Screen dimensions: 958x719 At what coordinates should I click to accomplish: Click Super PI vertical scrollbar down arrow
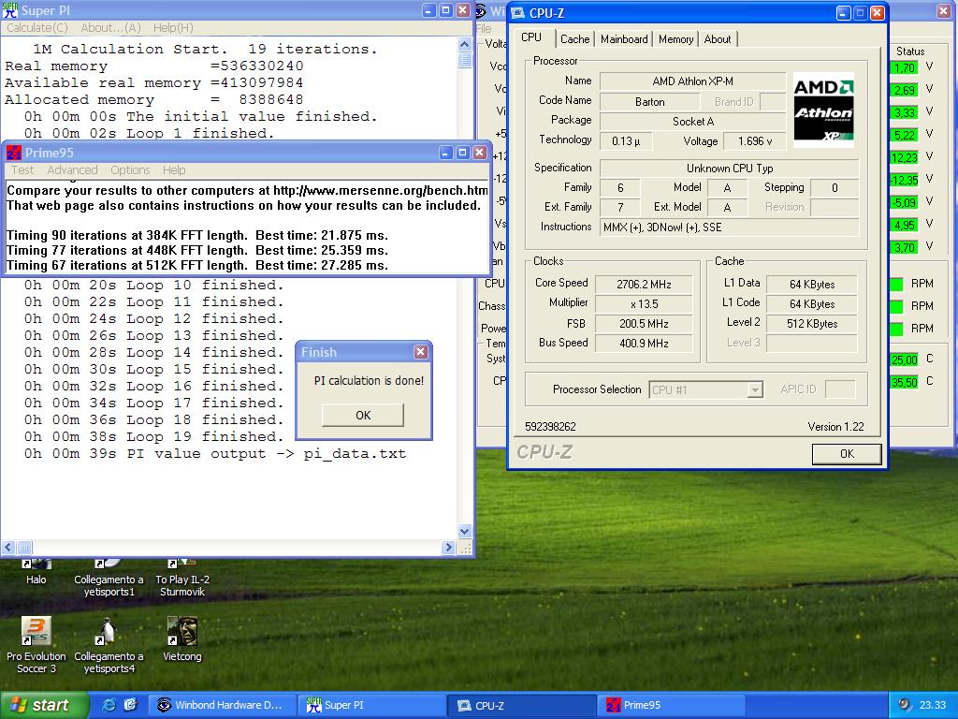tap(464, 532)
